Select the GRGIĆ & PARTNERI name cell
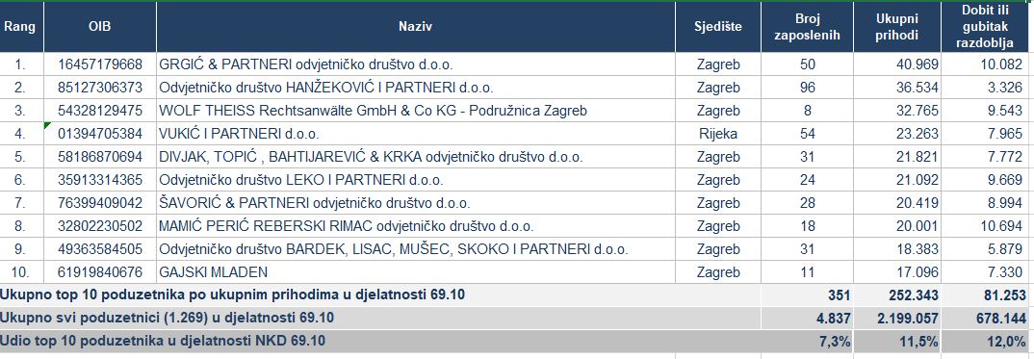The width and height of the screenshot is (1034, 359). click(x=416, y=64)
